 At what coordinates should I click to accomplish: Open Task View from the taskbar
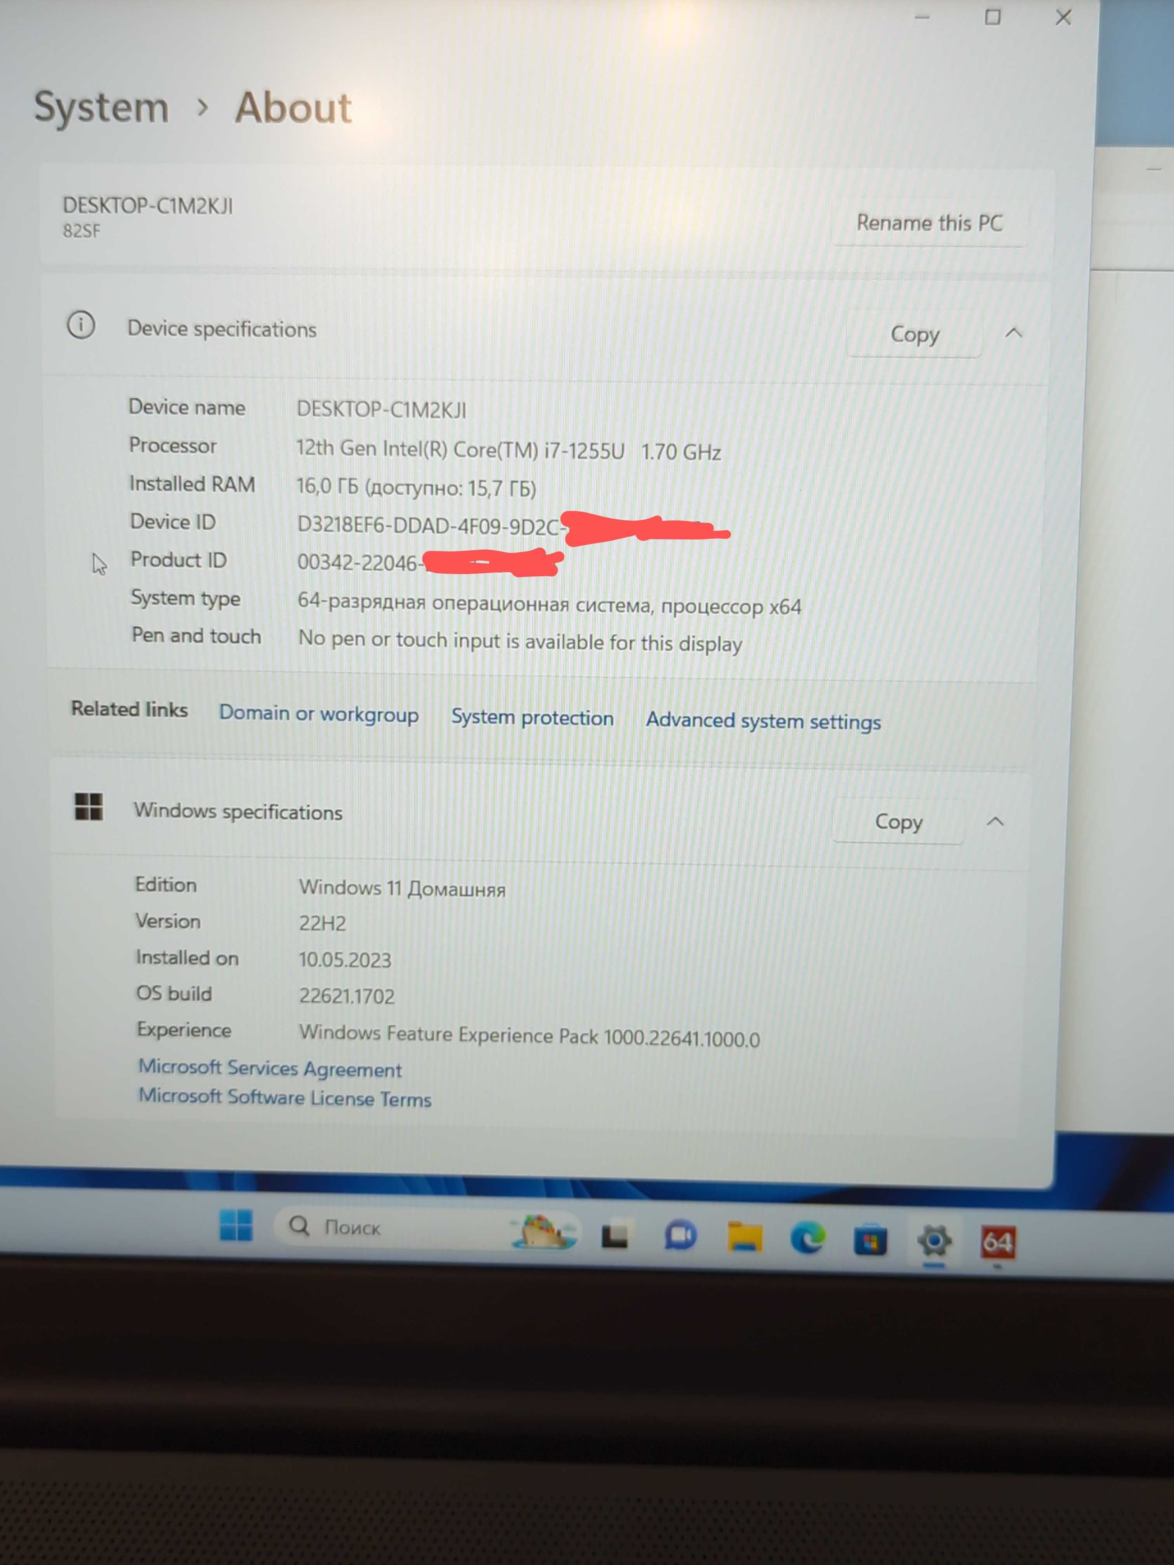click(x=614, y=1235)
